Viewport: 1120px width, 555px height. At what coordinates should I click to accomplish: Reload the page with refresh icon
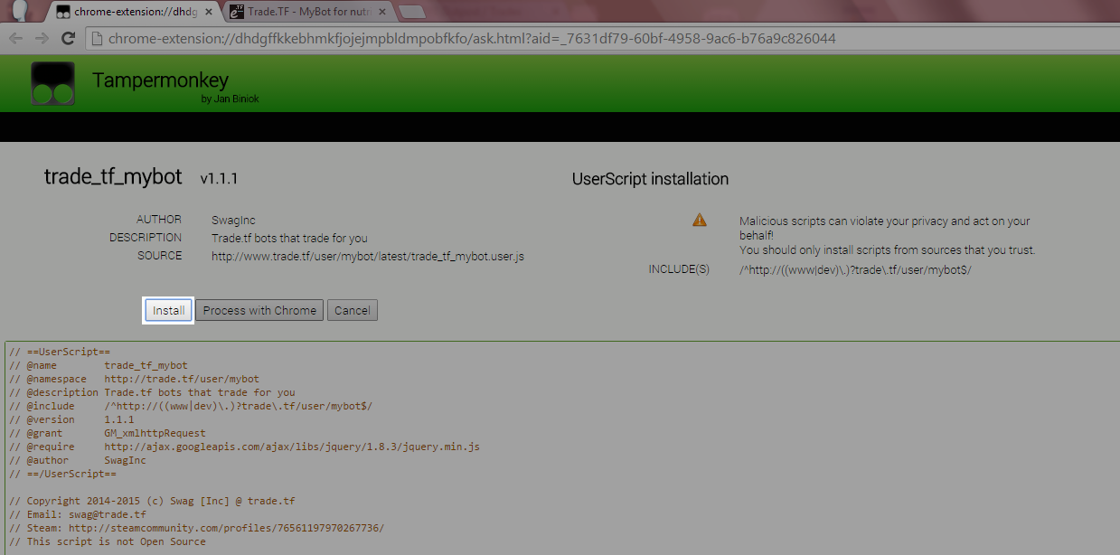tap(68, 38)
